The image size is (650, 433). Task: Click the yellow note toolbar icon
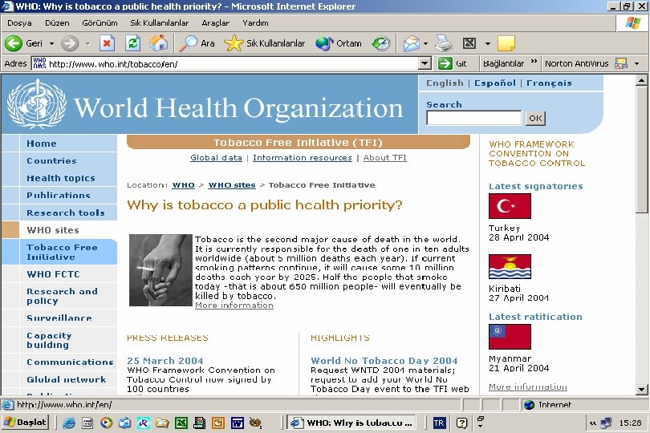click(x=506, y=43)
